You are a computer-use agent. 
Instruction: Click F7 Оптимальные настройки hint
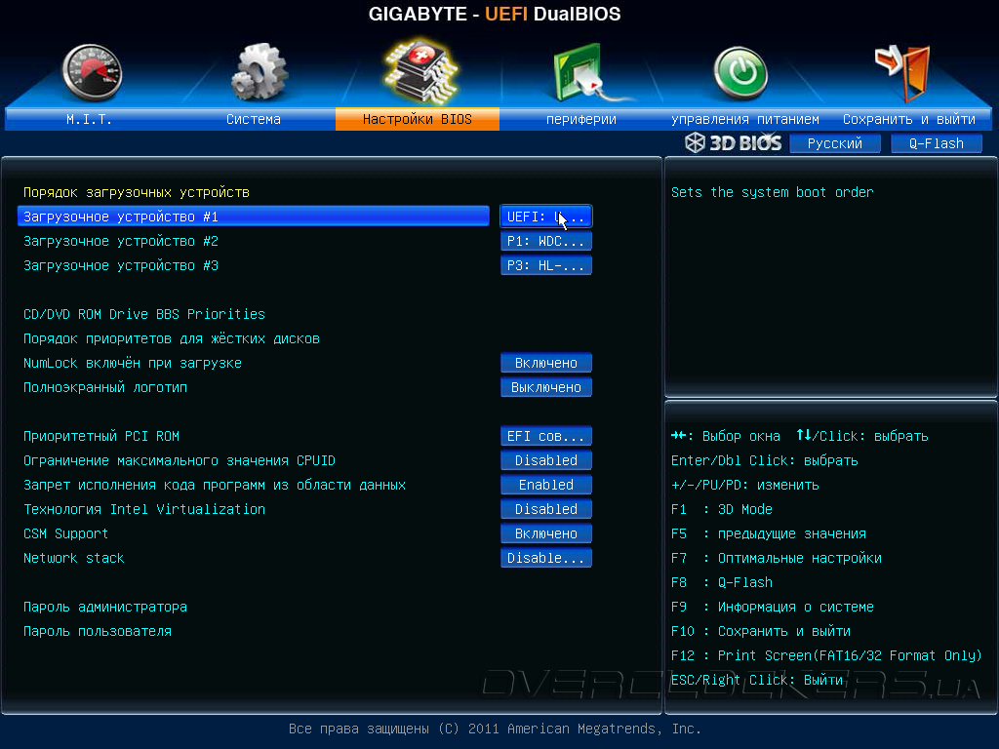tap(776, 558)
